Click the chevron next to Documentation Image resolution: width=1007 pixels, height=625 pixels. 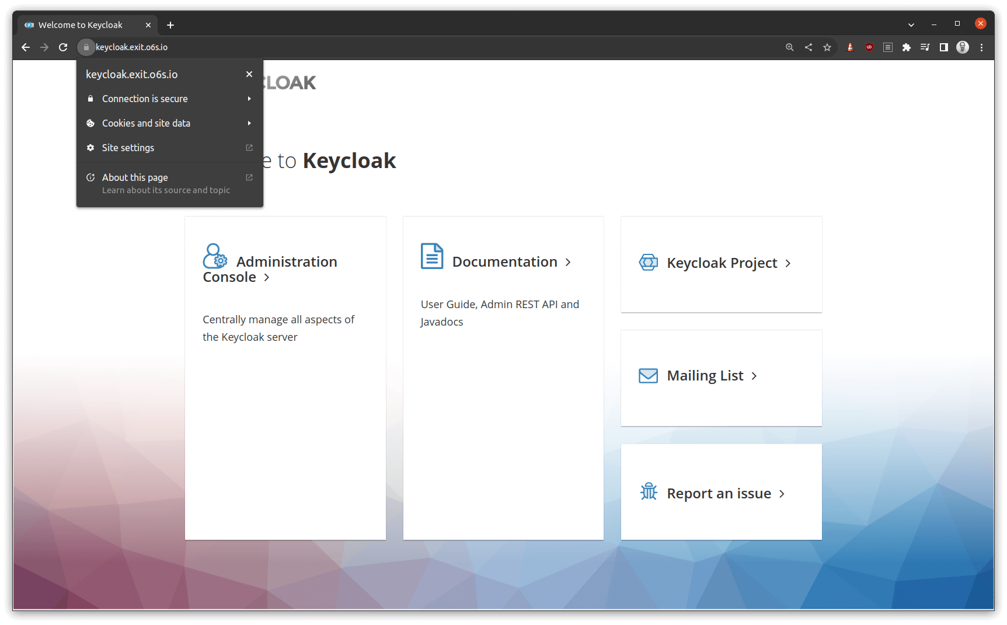click(x=568, y=263)
